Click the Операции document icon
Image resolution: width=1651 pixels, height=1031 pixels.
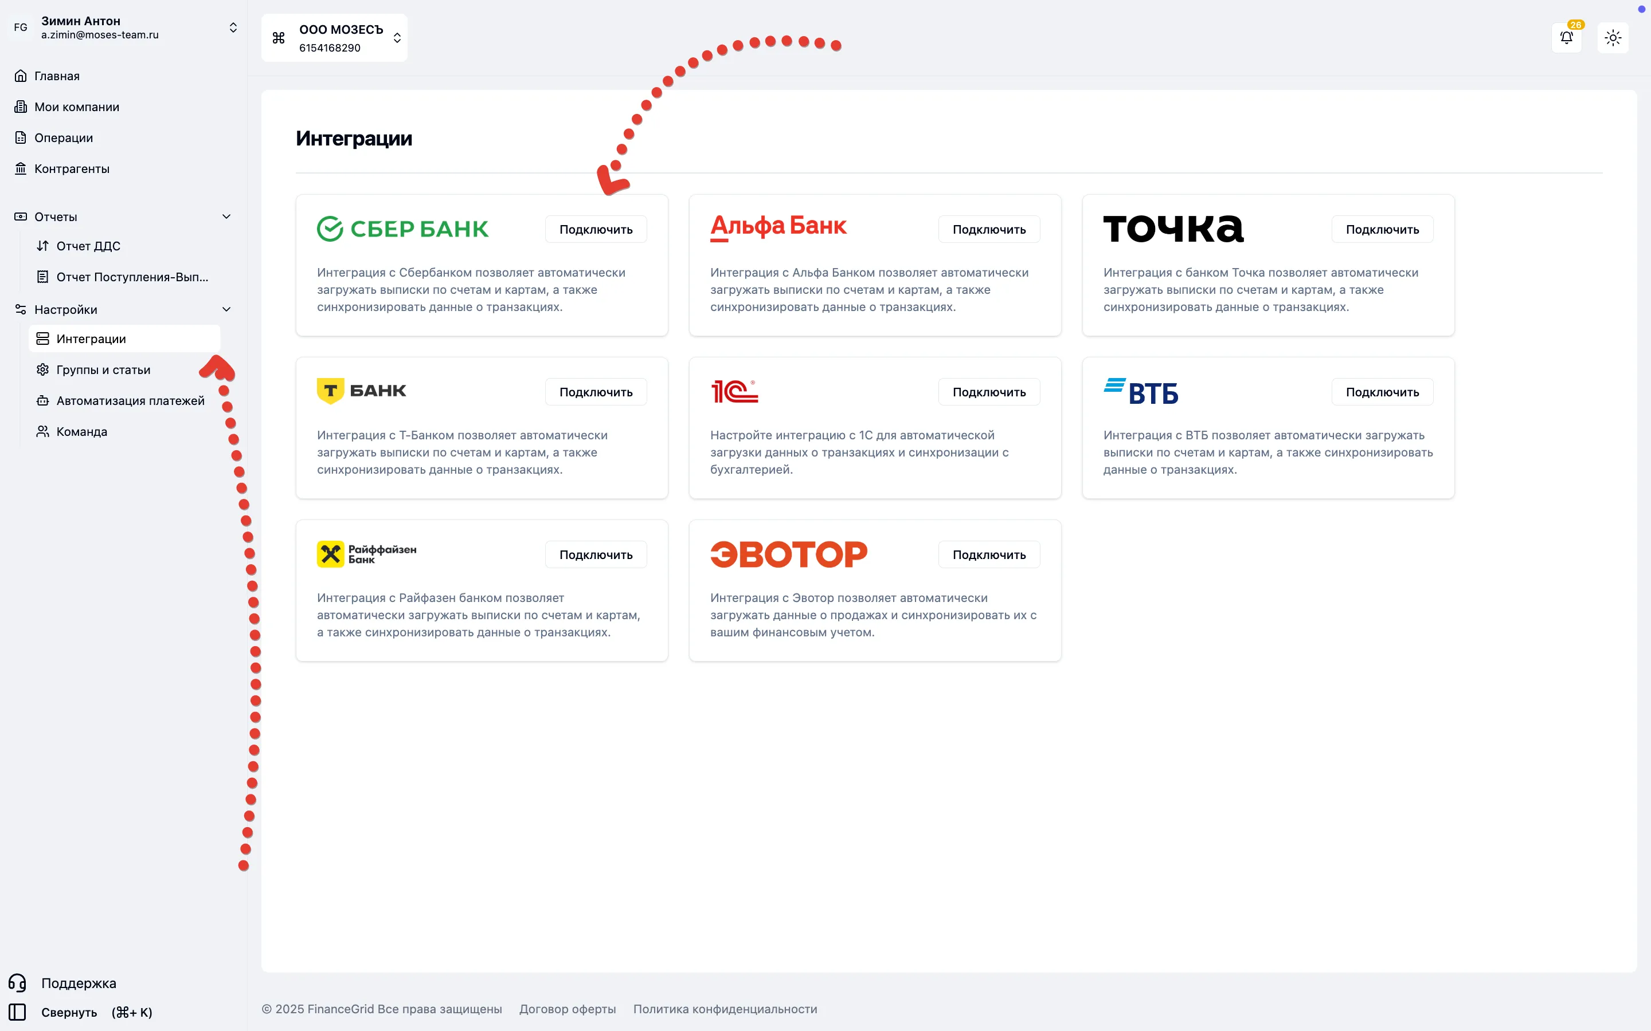[x=21, y=137]
